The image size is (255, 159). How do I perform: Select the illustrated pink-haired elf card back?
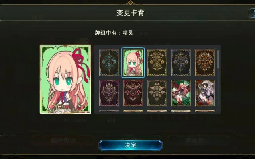(181, 93)
